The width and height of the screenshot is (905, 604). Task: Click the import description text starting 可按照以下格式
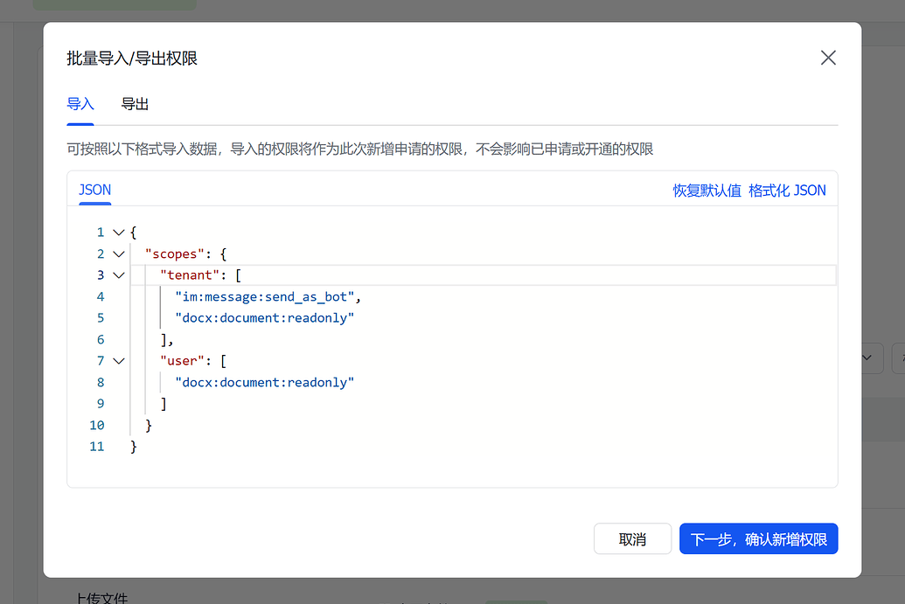point(360,149)
